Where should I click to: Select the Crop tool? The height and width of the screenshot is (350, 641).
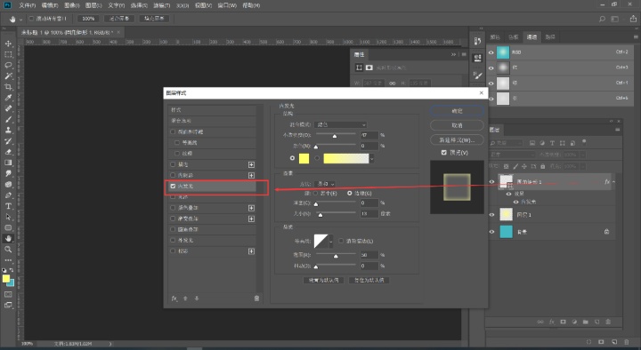[x=8, y=87]
